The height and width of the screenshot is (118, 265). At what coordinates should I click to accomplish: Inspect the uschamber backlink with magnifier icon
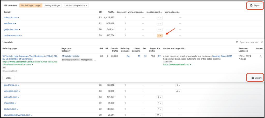[261, 56]
